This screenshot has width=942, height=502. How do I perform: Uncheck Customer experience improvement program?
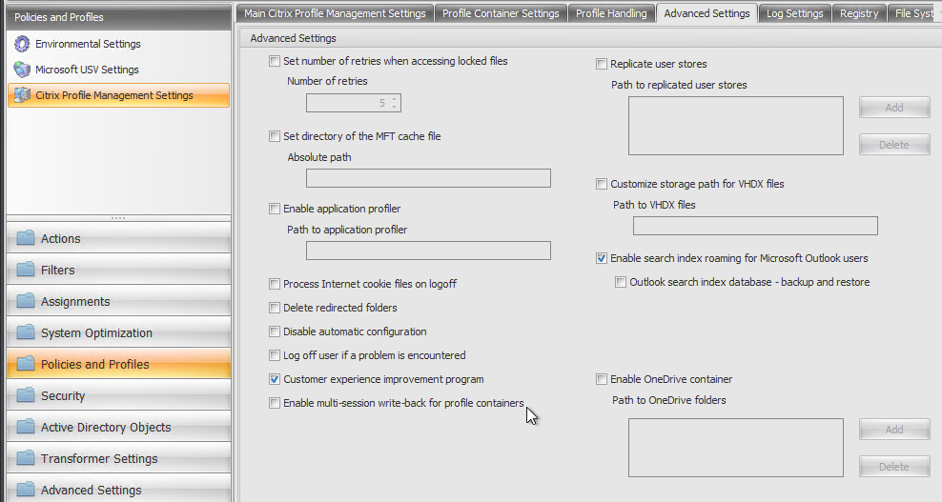click(x=275, y=379)
